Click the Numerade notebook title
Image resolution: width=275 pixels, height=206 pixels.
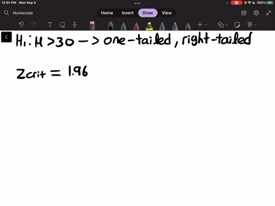[x=23, y=13]
